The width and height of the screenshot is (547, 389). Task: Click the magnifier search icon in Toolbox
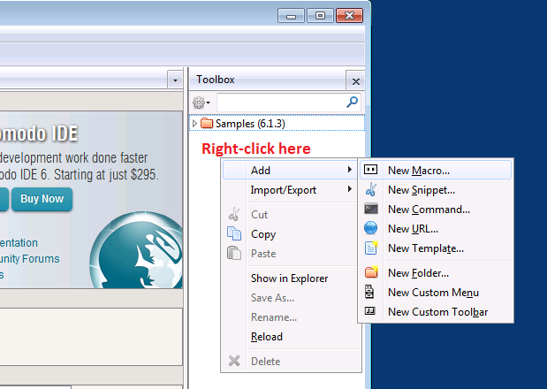point(352,103)
